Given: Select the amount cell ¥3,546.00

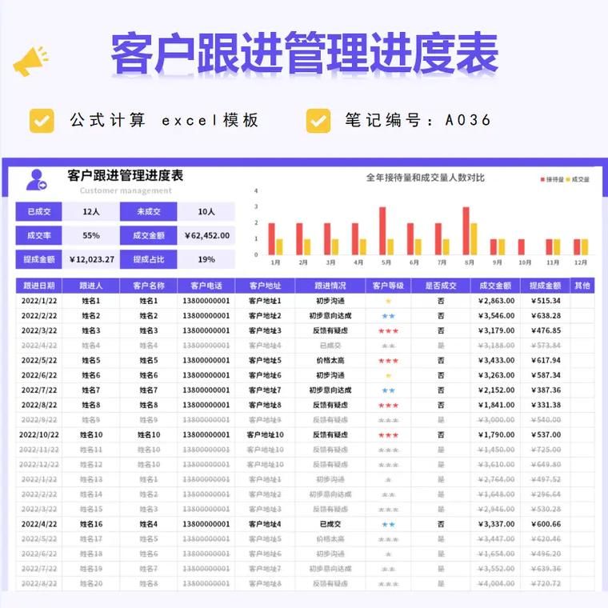Looking at the screenshot, I should point(495,316).
